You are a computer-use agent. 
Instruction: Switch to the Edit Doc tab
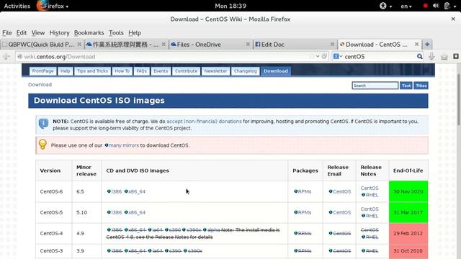[295, 45]
